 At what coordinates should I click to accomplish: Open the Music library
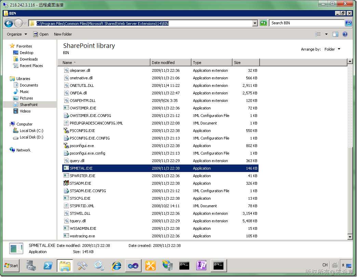point(24,92)
